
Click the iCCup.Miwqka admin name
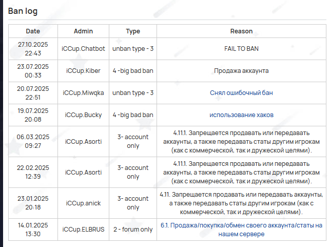click(x=83, y=93)
